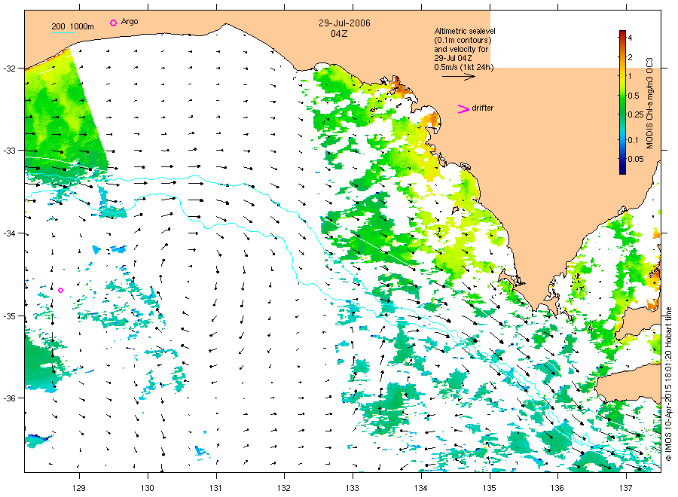The width and height of the screenshot is (678, 497).
Task: Click the cyan 200 1000m isobath legend line
Action: click(x=63, y=32)
